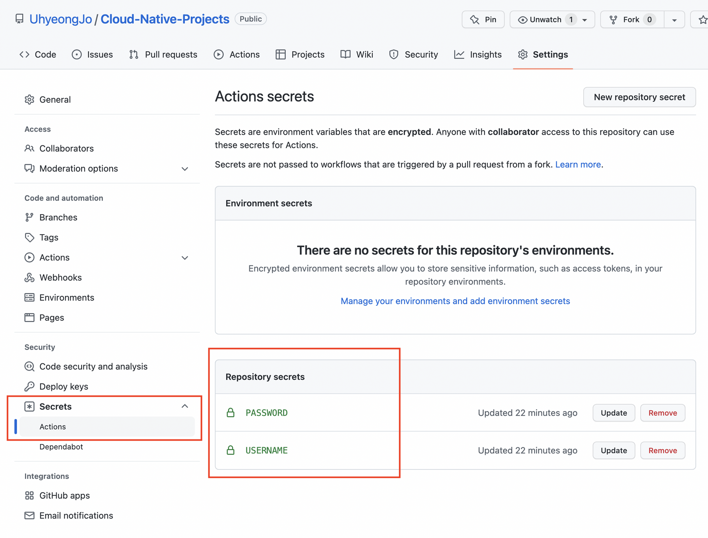708x538 pixels.
Task: Open Code security and analysis icon
Action: pyautogui.click(x=29, y=367)
